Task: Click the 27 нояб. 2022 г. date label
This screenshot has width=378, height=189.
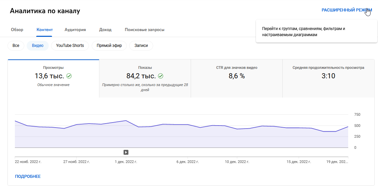Action: (76, 162)
